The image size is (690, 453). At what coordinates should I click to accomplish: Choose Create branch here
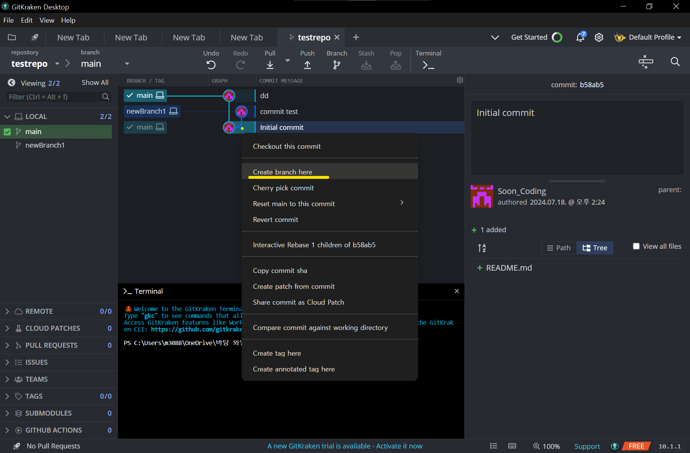pos(330,172)
